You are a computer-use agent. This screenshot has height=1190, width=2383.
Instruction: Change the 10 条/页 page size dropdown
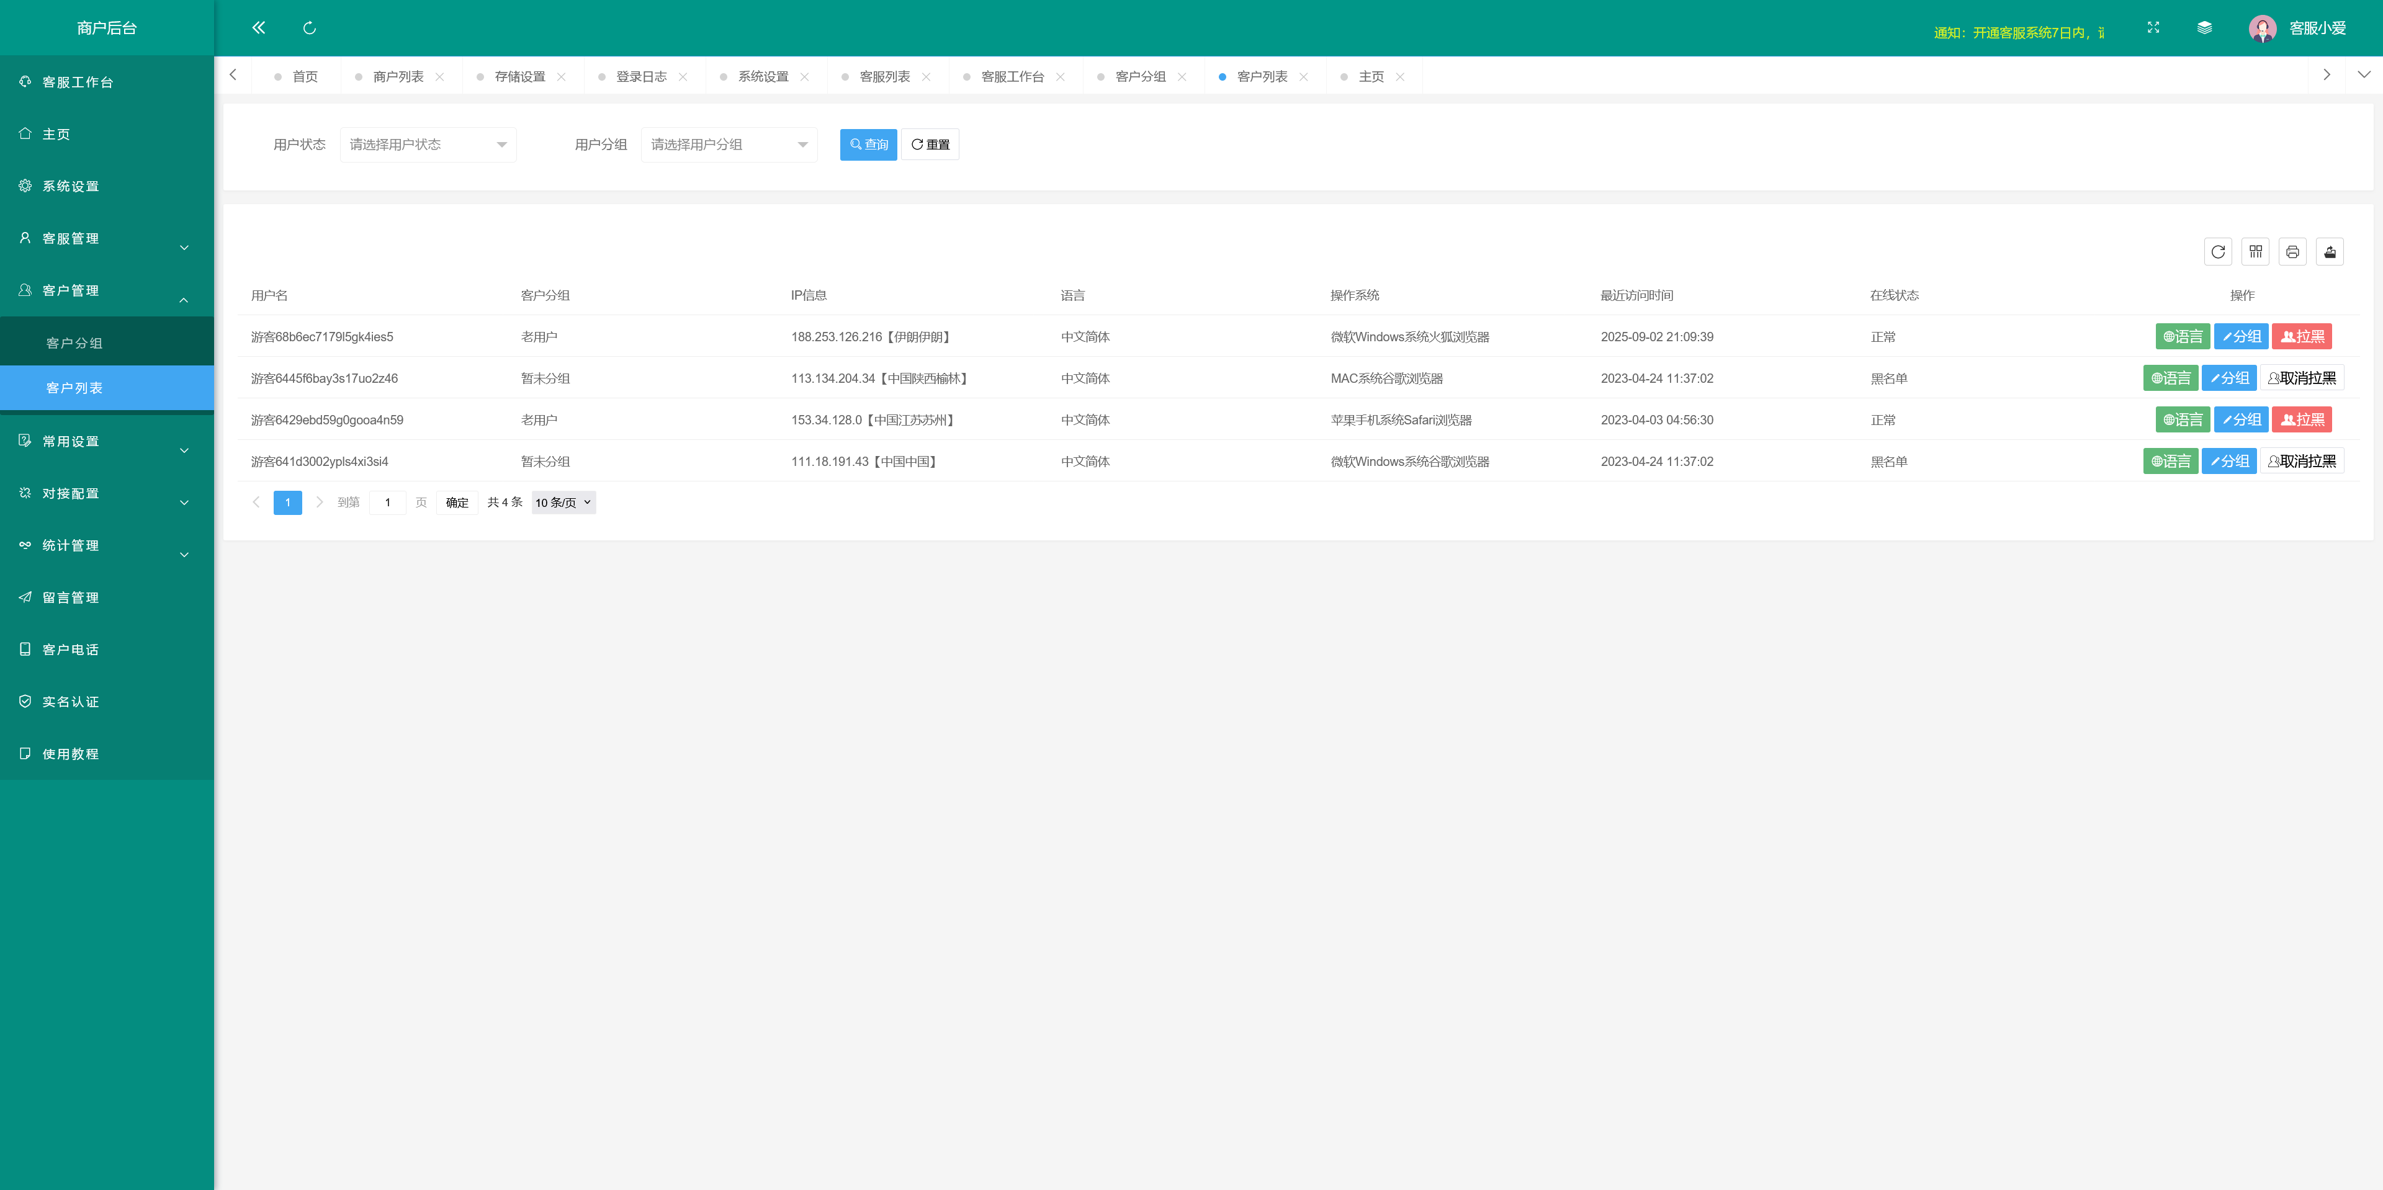pos(562,502)
